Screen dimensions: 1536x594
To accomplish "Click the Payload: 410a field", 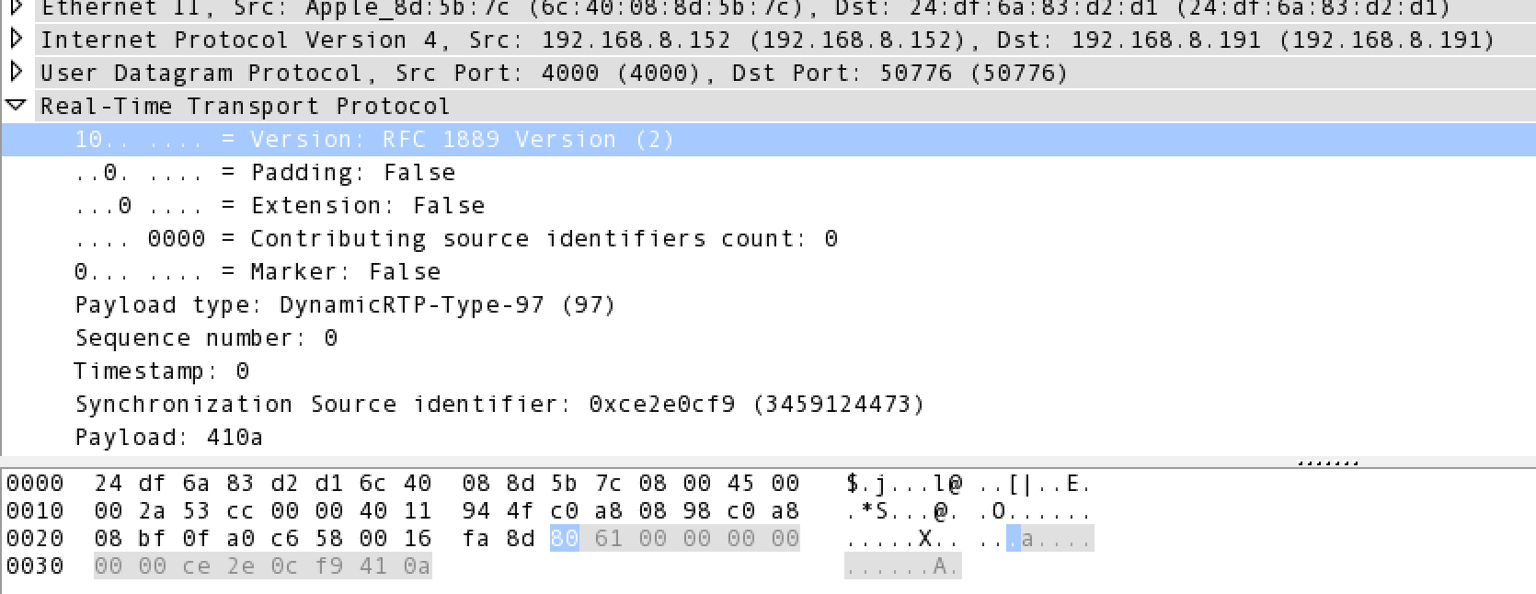I will click(x=168, y=438).
